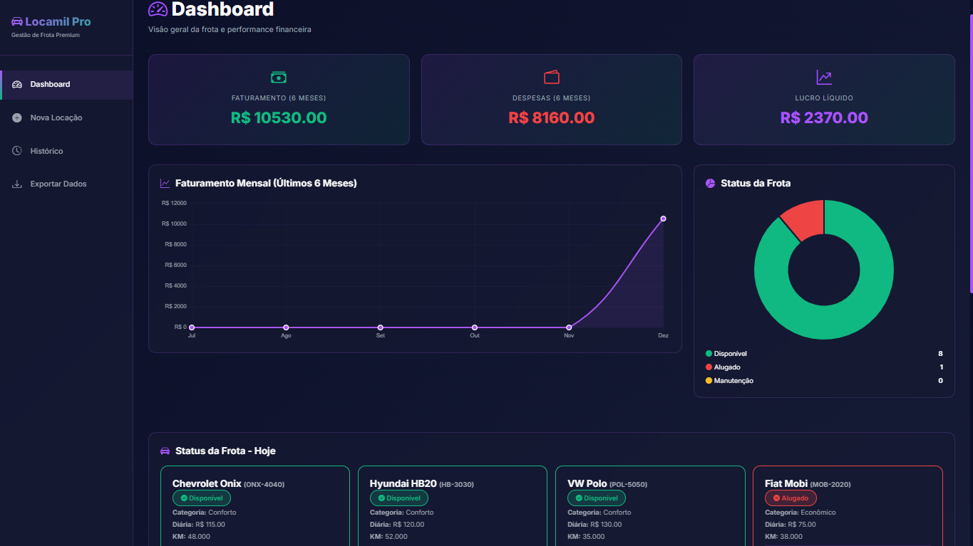Select the Dashboard speedometer icon in sidebar
This screenshot has height=546, width=973.
click(x=16, y=84)
